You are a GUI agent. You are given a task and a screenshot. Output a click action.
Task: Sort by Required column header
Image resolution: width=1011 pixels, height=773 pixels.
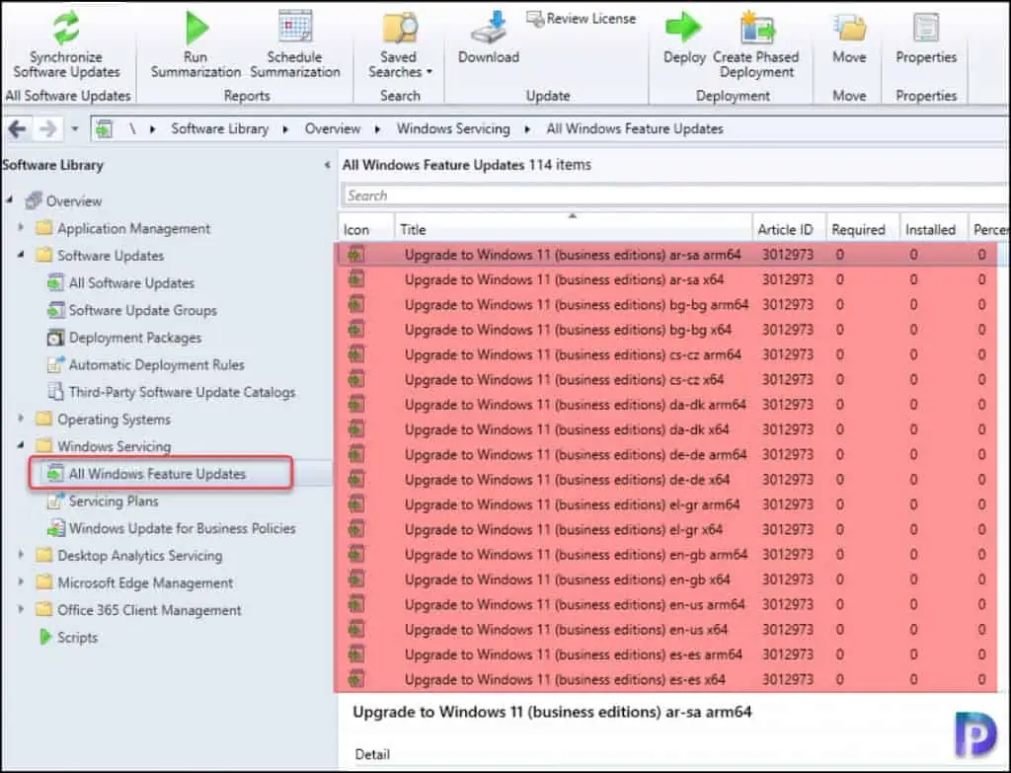point(863,229)
